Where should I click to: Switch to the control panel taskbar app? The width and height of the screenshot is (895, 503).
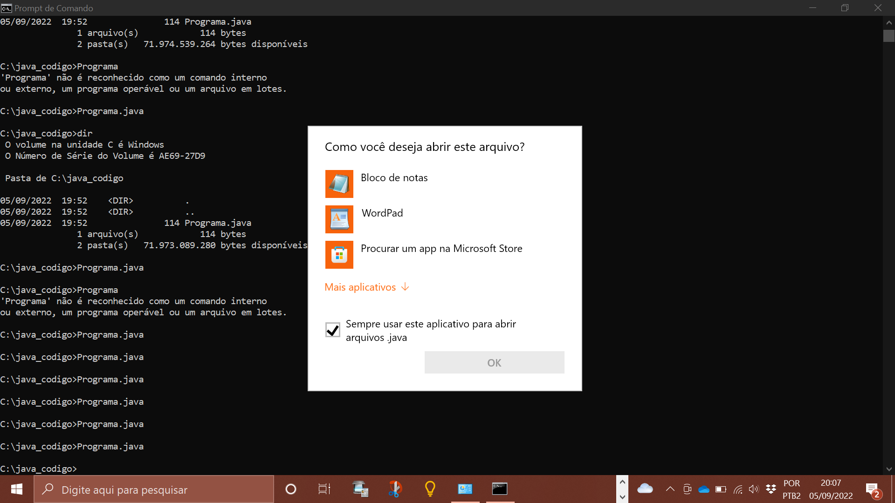coord(465,489)
